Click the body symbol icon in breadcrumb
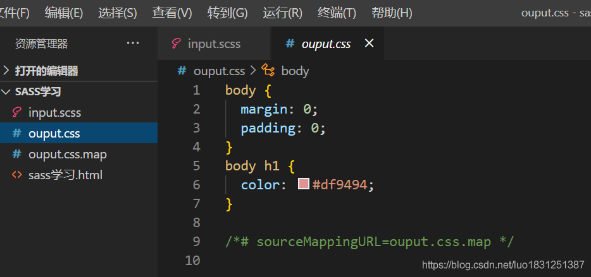This screenshot has height=277, width=591. [x=268, y=71]
